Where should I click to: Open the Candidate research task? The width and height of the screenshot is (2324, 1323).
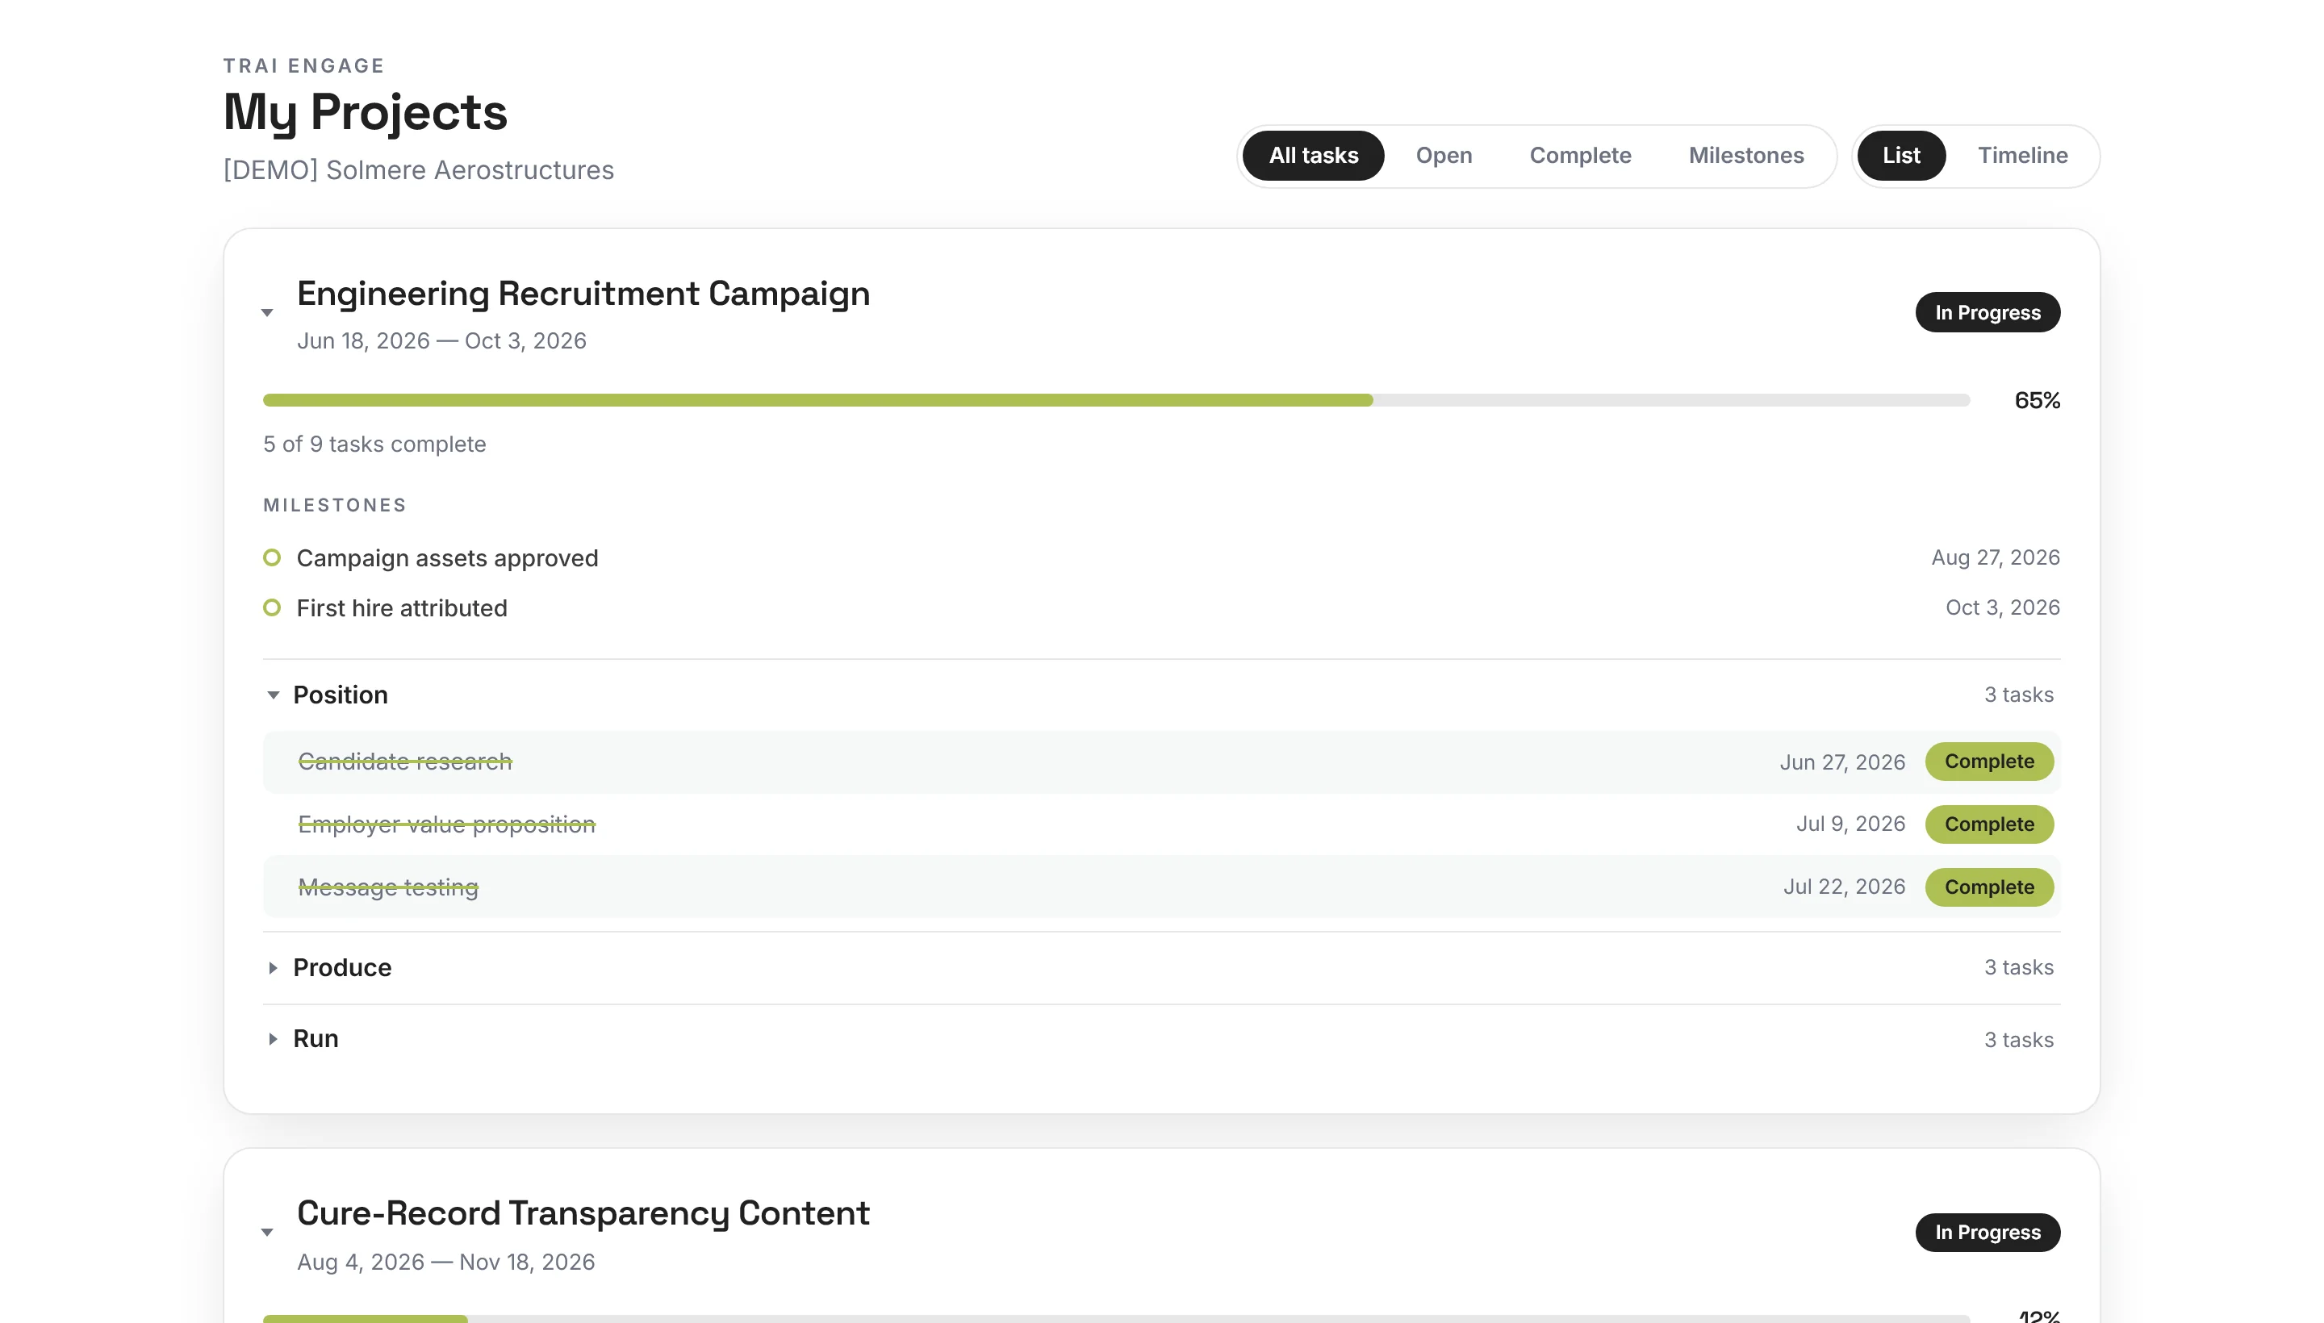click(1160, 762)
